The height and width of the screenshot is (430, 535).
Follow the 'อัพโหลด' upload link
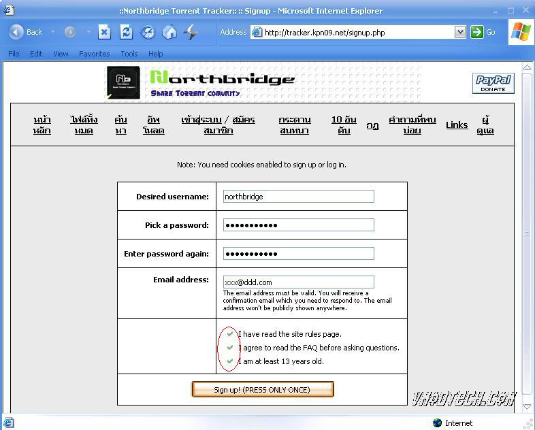coord(154,125)
